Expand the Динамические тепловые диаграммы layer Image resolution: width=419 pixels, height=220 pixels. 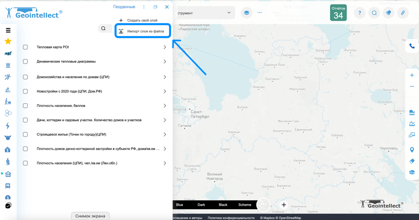[x=165, y=61]
